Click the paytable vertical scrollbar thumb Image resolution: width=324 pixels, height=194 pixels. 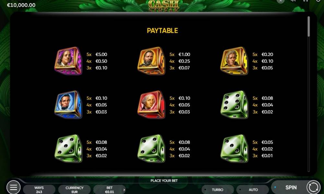point(308,27)
